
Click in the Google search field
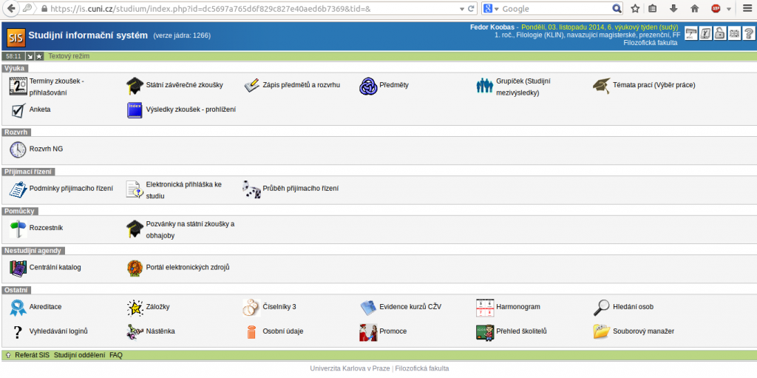click(x=554, y=9)
